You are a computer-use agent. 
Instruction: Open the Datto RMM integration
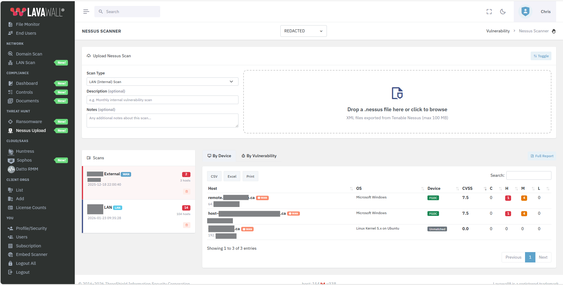pyautogui.click(x=27, y=169)
